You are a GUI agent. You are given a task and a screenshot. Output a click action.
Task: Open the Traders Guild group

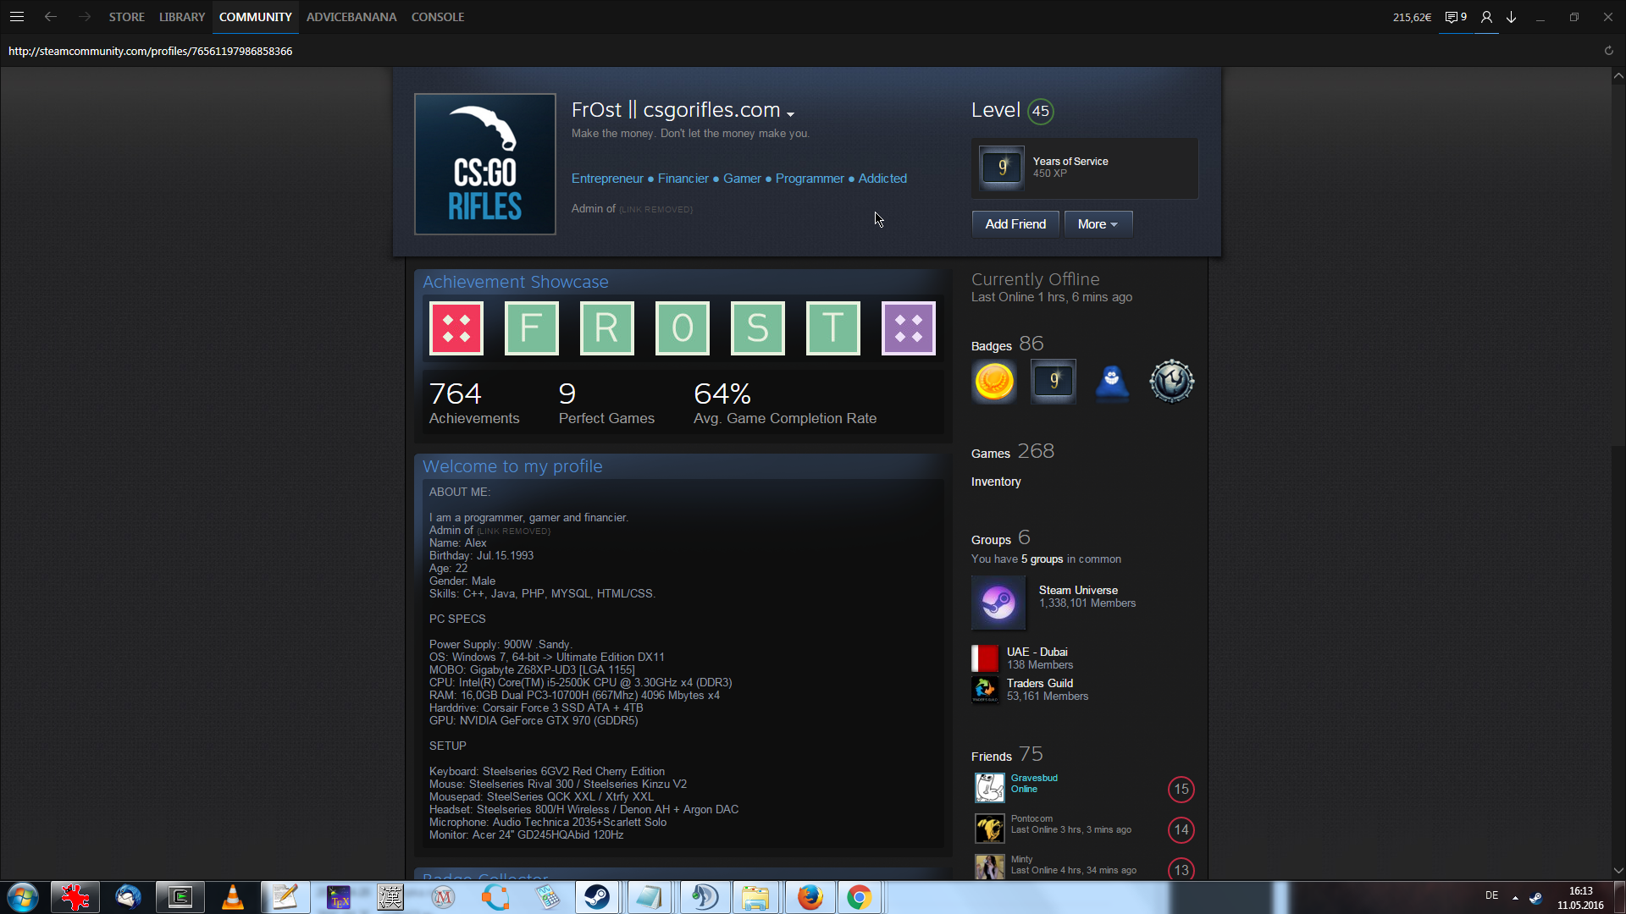[x=1039, y=683]
